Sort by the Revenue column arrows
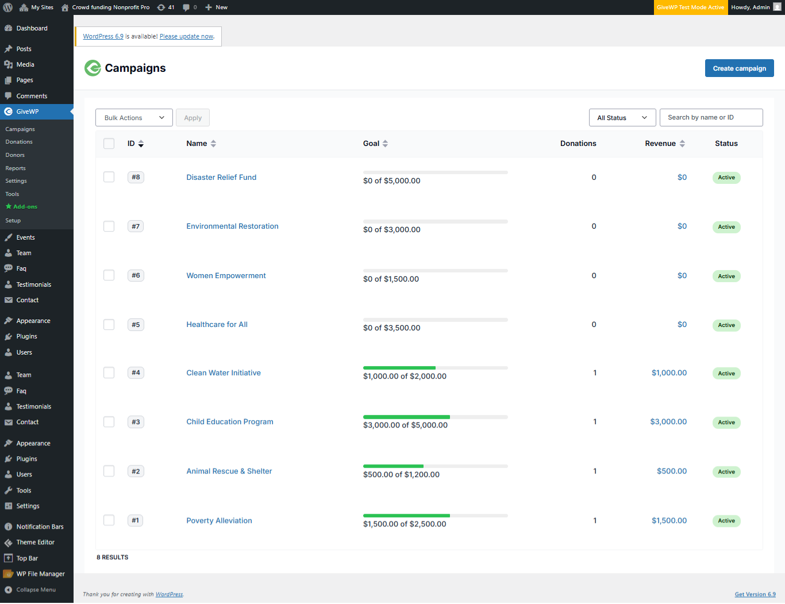The width and height of the screenshot is (785, 604). coord(682,144)
